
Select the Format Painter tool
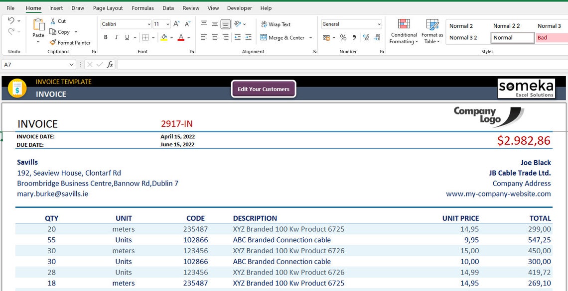click(70, 42)
